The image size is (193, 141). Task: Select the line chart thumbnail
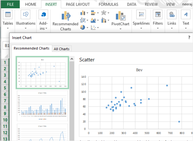(42, 132)
